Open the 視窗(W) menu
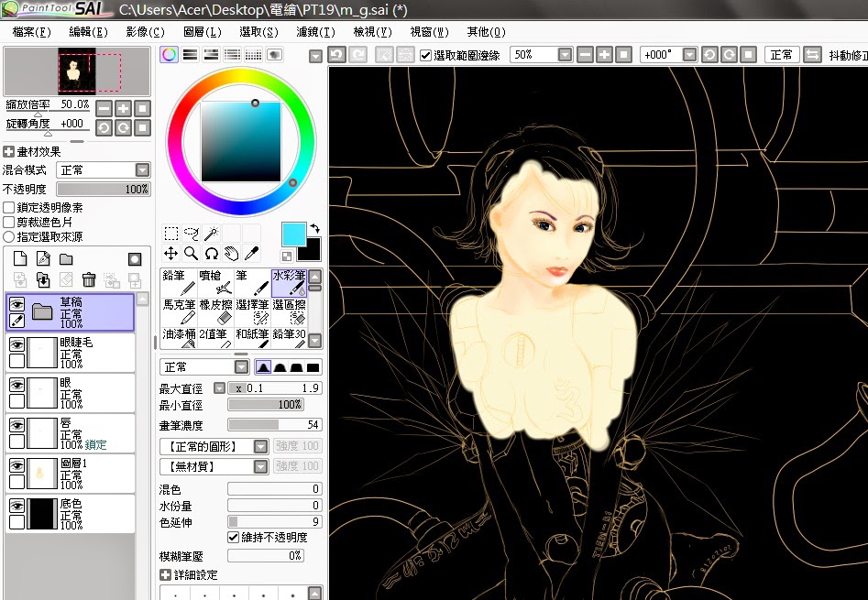This screenshot has width=868, height=600. tap(430, 32)
